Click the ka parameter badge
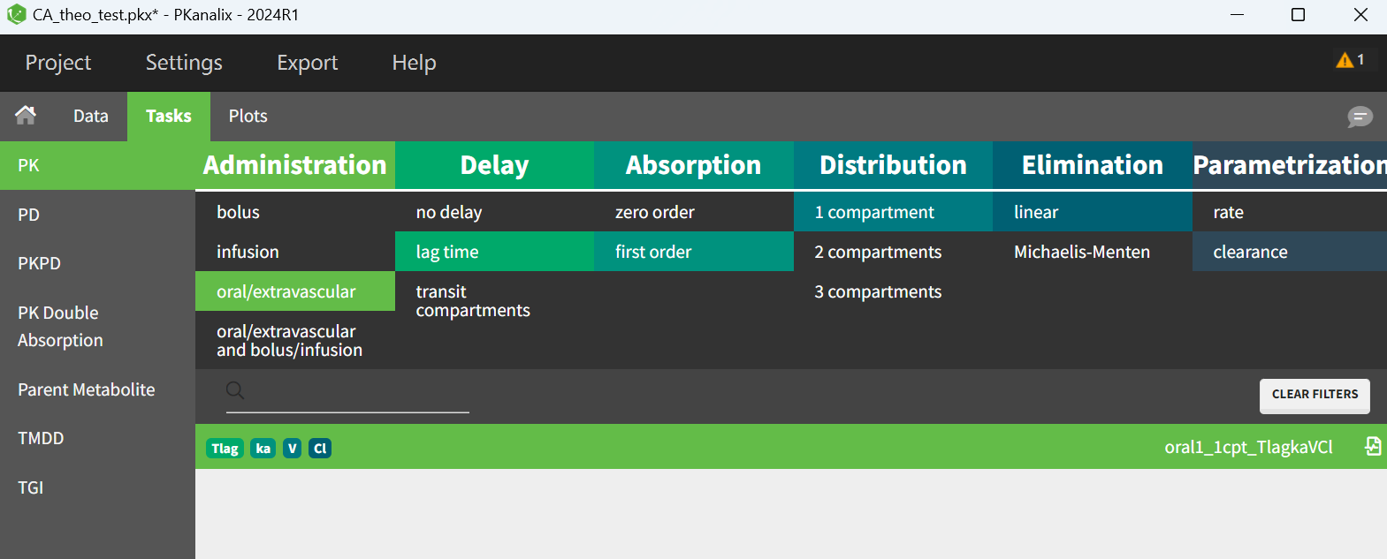1387x559 pixels. pos(263,449)
